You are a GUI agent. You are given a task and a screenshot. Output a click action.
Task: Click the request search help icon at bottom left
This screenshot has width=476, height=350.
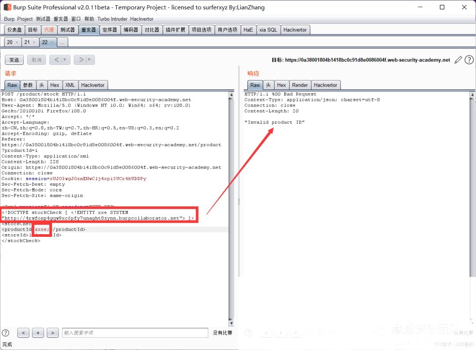(5, 333)
